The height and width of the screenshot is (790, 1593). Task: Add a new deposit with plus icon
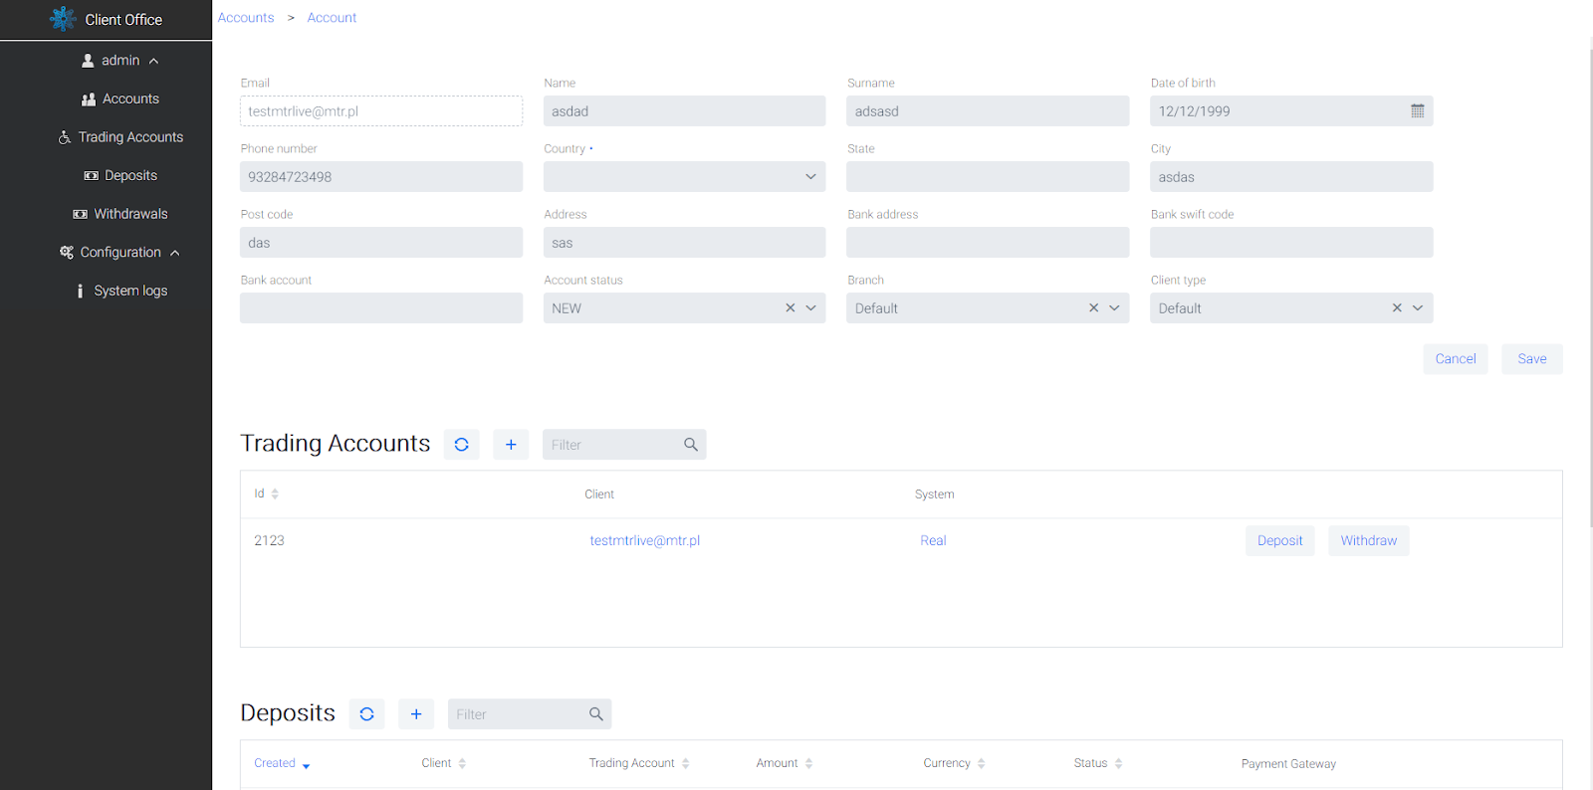click(416, 714)
